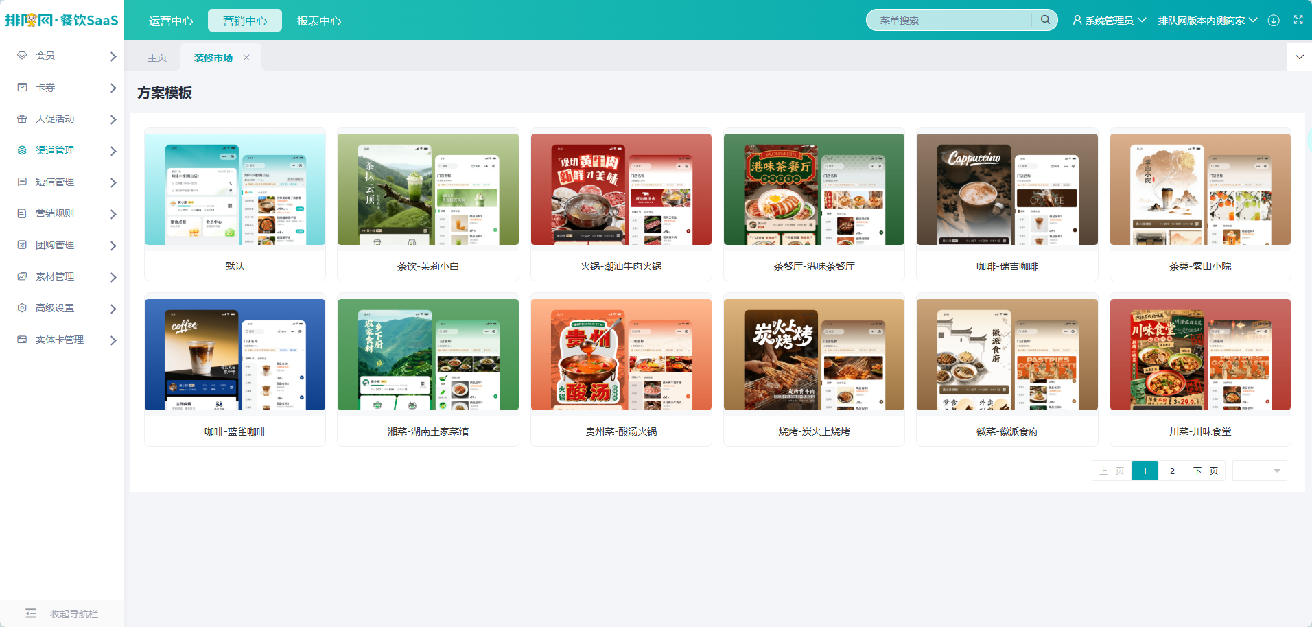Screen dimensions: 1312x627
Task: Click the 团购管理 icon
Action: pyautogui.click(x=22, y=245)
